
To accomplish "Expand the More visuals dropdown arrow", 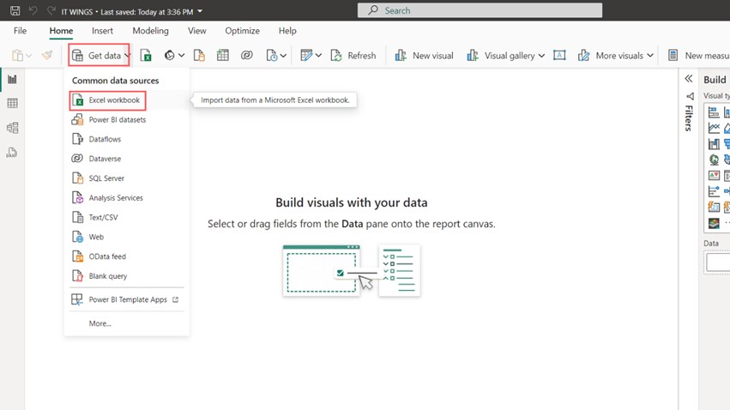I will point(650,56).
